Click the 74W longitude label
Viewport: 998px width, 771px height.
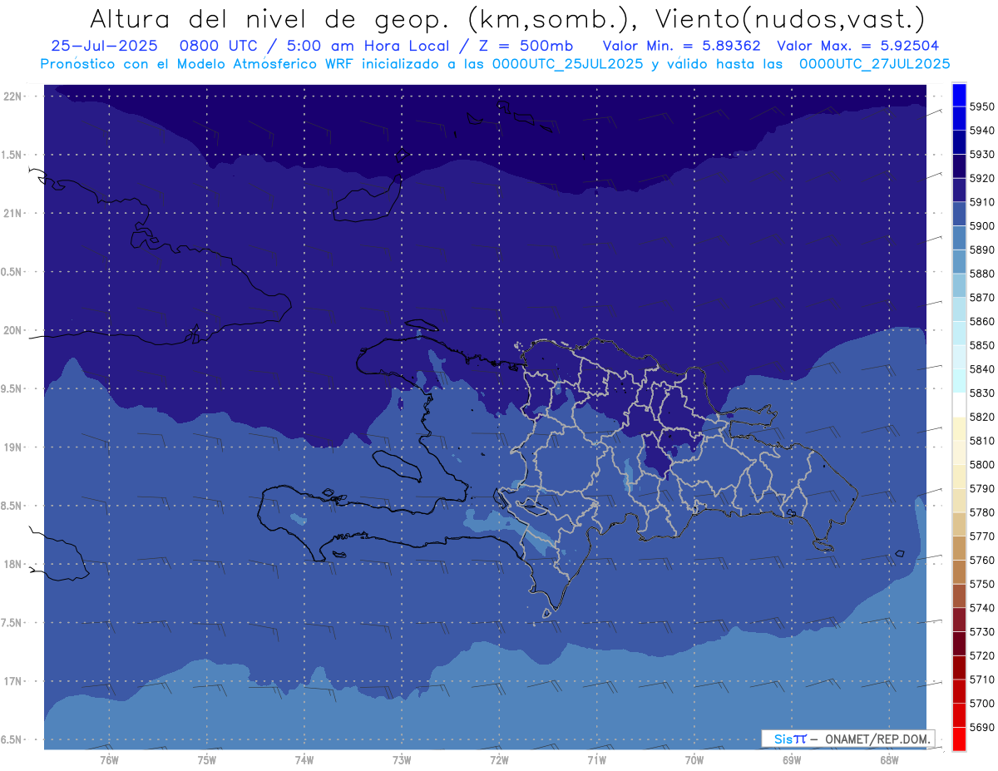(x=304, y=760)
